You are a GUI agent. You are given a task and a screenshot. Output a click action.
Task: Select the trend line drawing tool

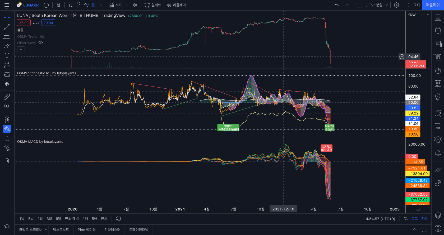coord(7,27)
